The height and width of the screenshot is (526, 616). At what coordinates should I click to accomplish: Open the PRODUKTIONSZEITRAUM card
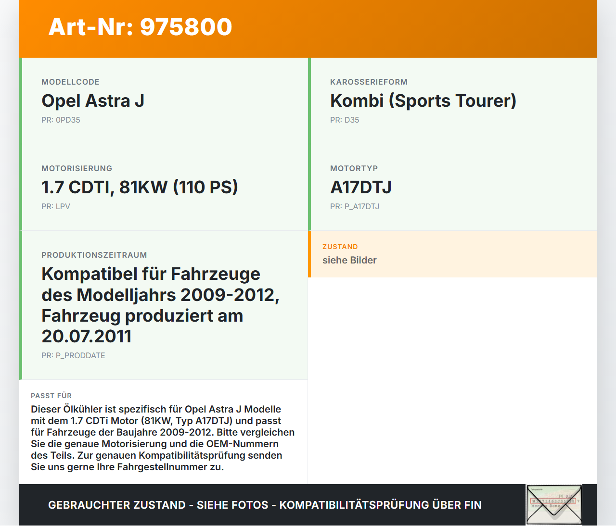tap(164, 304)
